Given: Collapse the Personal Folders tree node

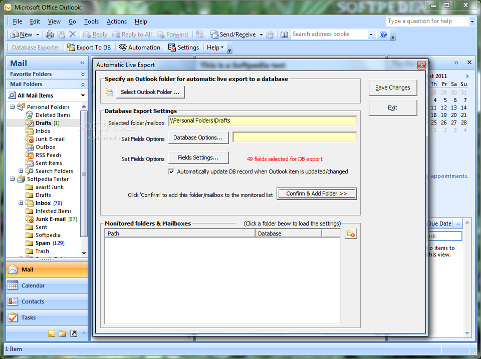Looking at the screenshot, I should (12, 107).
